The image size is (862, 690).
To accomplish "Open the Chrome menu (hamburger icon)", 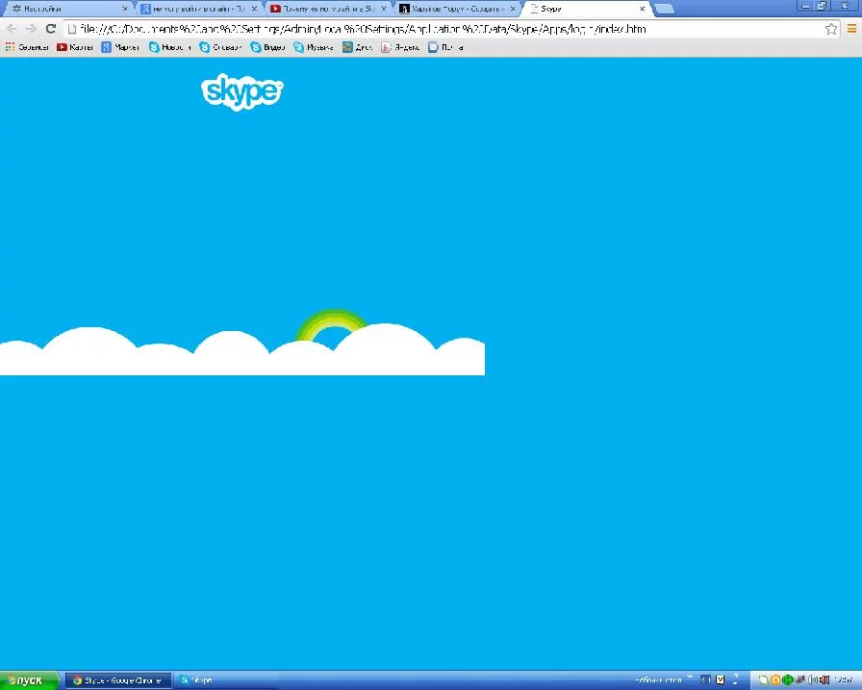I will 851,29.
